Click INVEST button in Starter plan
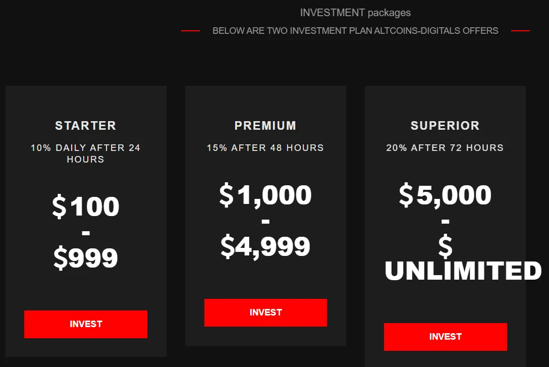549x367 pixels. tap(86, 324)
